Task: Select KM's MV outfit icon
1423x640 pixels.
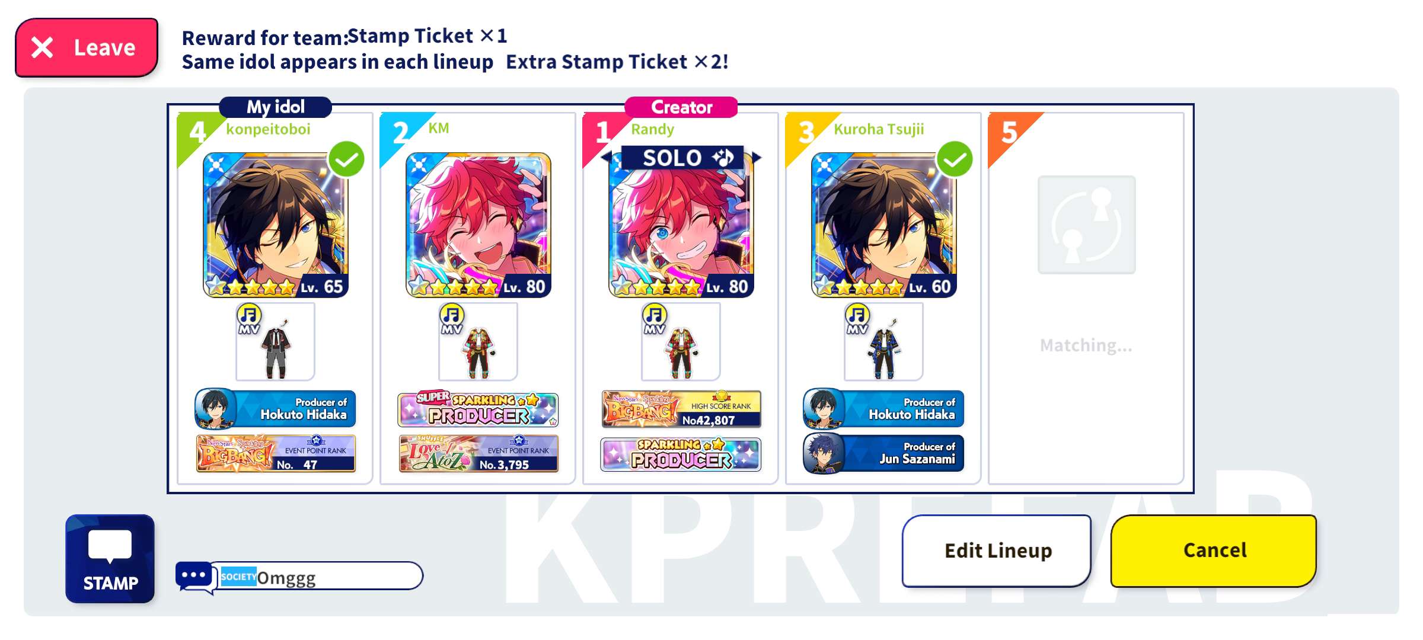Action: coord(478,342)
